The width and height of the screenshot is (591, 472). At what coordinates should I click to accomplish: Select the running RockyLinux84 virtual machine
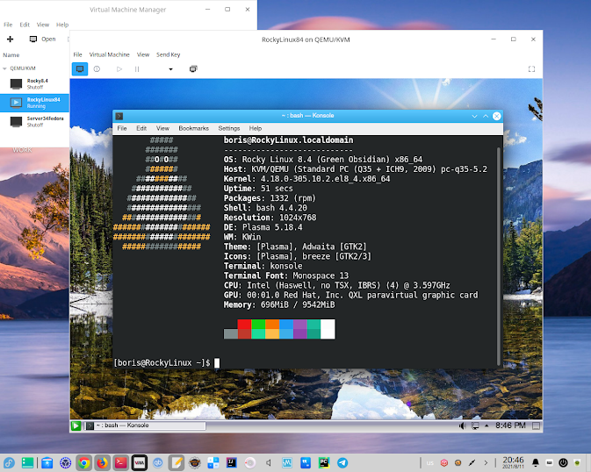(34, 103)
